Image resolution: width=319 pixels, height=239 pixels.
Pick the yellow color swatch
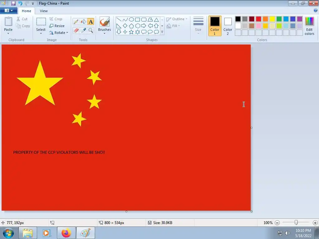click(x=272, y=19)
